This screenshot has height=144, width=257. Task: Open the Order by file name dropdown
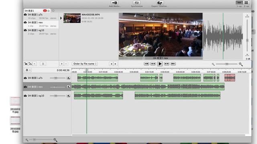[x=85, y=64]
